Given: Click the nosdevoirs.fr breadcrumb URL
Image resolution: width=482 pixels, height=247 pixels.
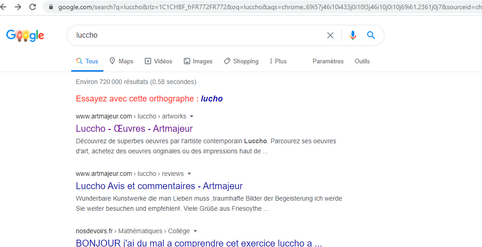Looking at the screenshot, I should [x=133, y=231].
